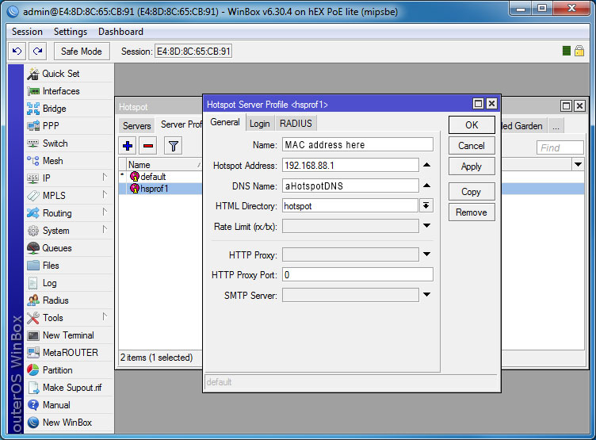Click the Undo arrow button
Image resolution: width=596 pixels, height=440 pixels.
tap(17, 51)
